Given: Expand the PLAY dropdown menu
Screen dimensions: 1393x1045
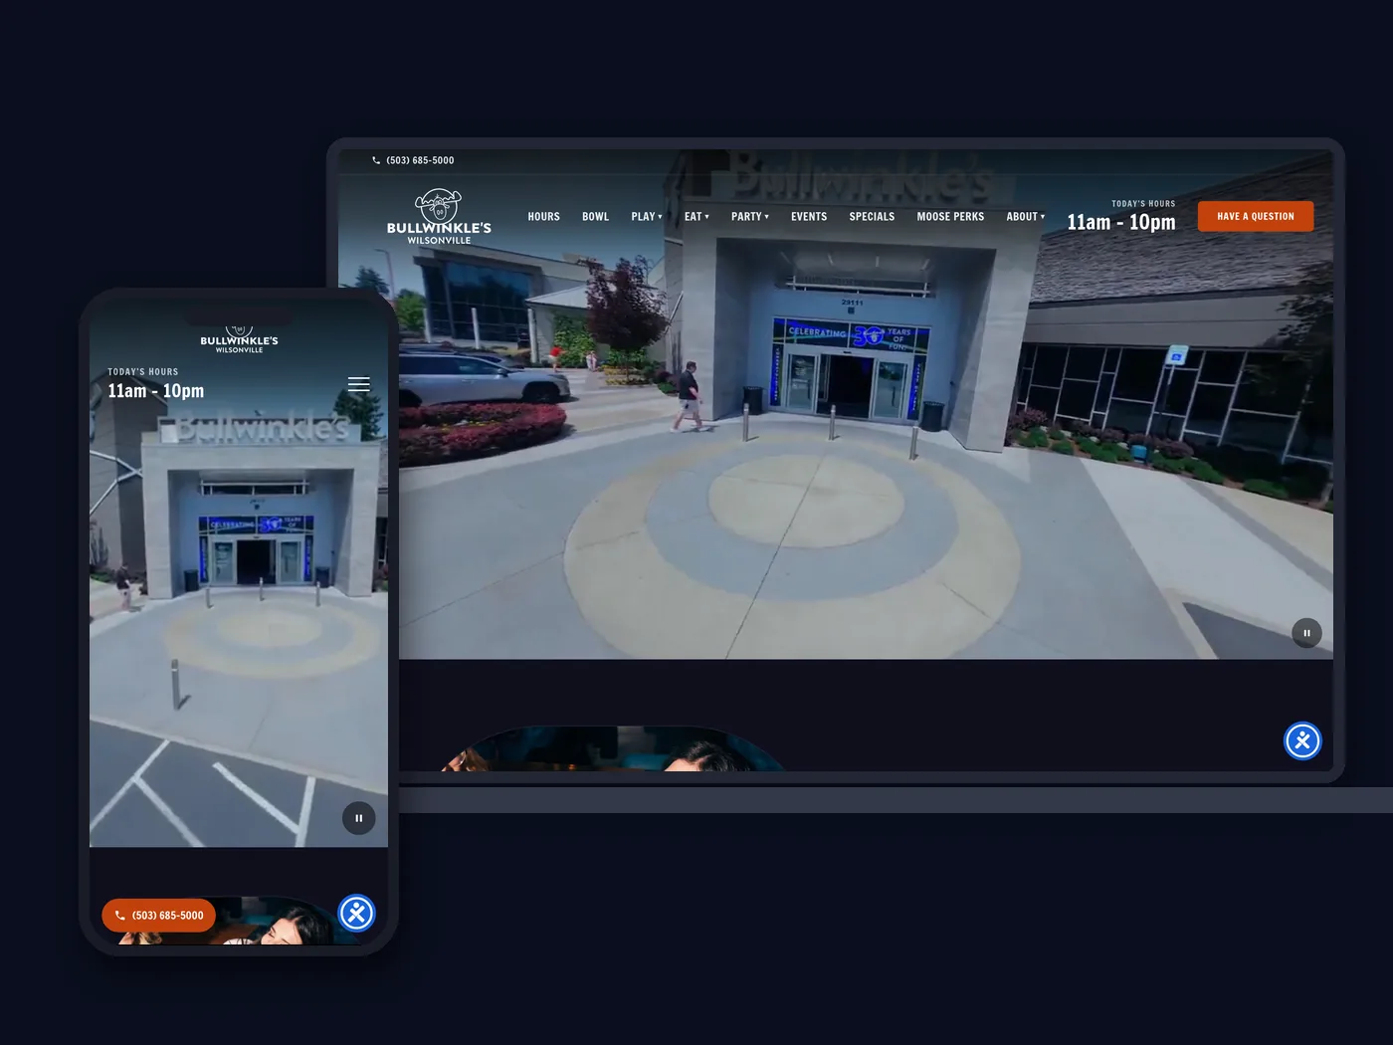Looking at the screenshot, I should 647,217.
